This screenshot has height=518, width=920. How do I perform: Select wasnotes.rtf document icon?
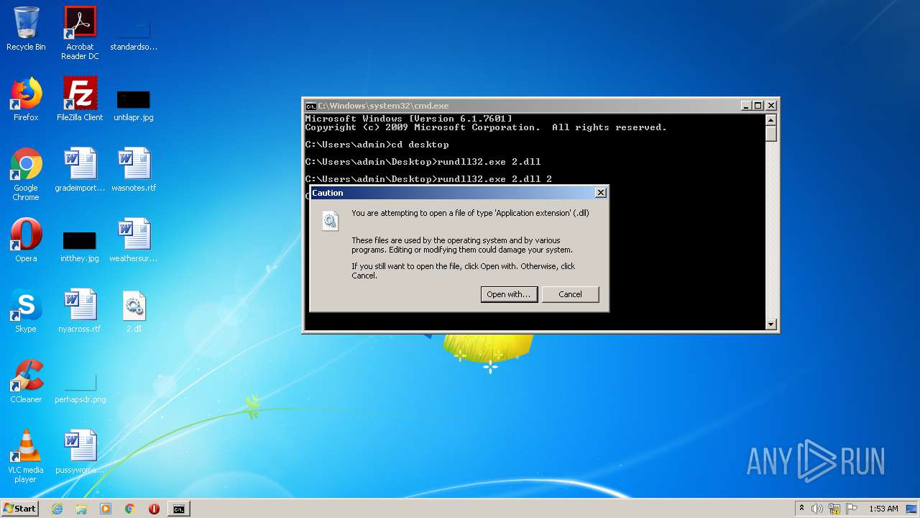tap(134, 170)
